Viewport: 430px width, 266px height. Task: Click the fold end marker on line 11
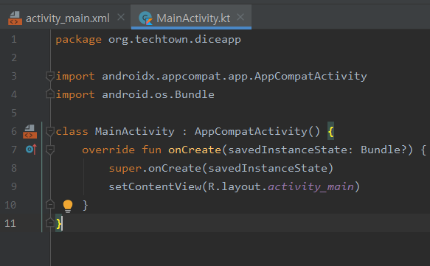click(50, 223)
